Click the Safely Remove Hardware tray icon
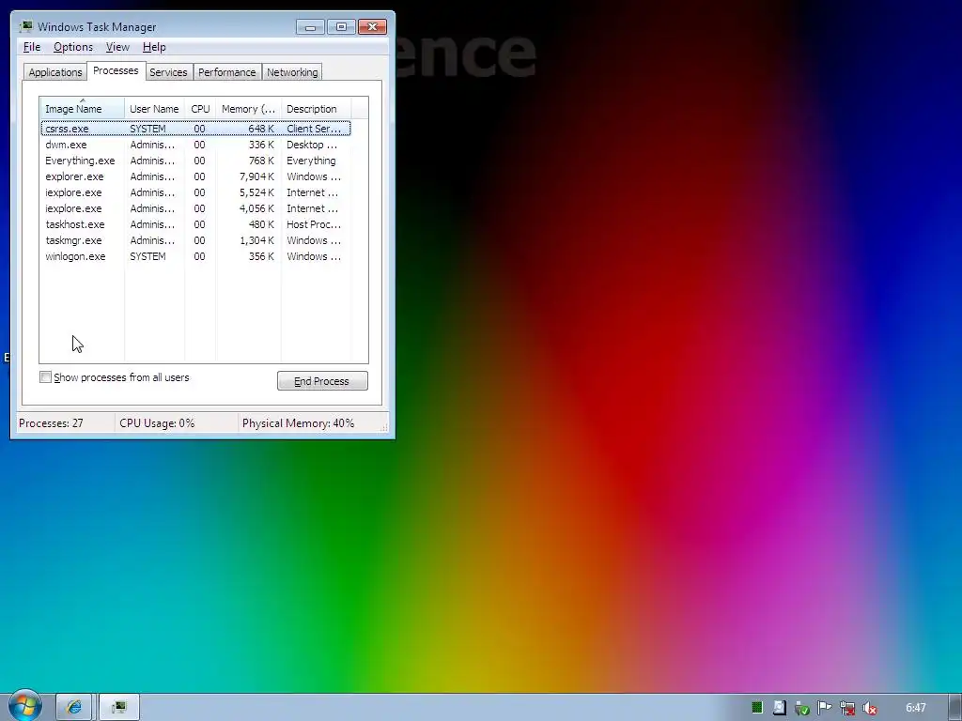The image size is (962, 721). [x=802, y=708]
